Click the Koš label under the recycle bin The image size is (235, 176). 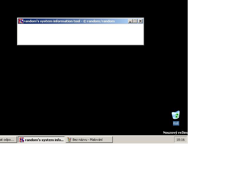[x=176, y=123]
